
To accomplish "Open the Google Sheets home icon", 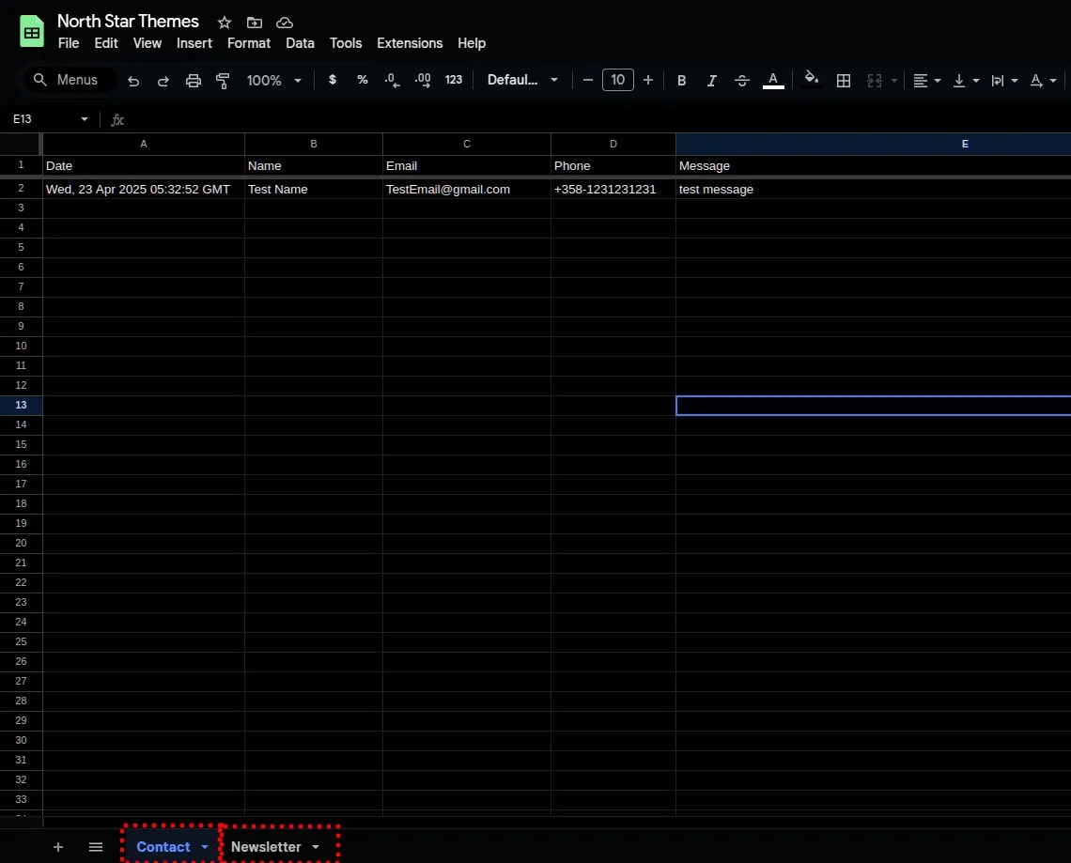I will (x=31, y=31).
